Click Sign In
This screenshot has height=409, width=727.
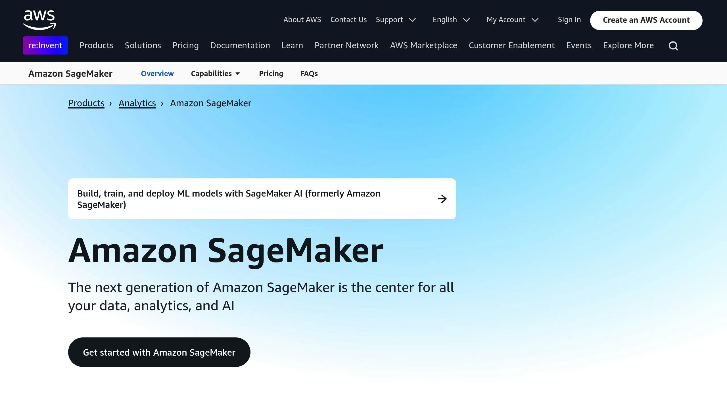tap(569, 20)
